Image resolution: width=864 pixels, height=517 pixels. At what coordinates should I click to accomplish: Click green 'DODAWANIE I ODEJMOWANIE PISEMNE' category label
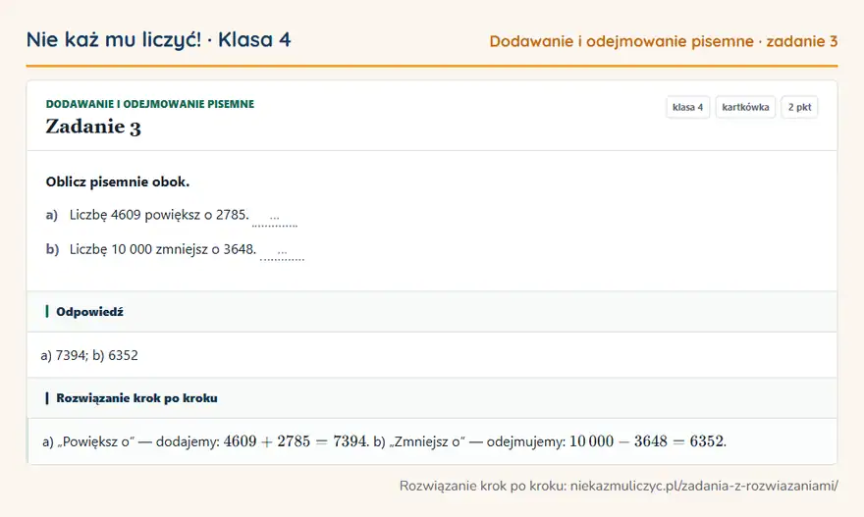[150, 104]
